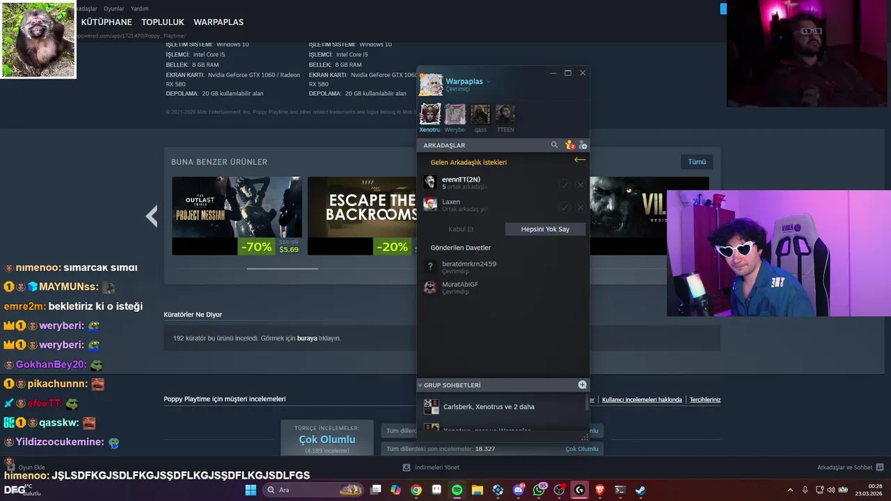This screenshot has height=501, width=891.
Task: Select Laxen incoming request row
Action: (x=503, y=205)
